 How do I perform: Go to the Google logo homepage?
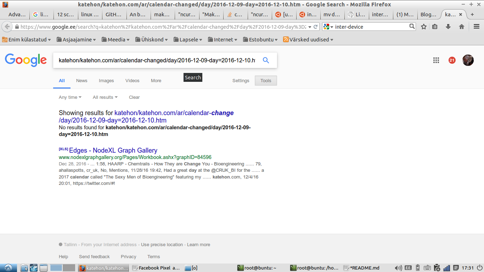click(26, 60)
